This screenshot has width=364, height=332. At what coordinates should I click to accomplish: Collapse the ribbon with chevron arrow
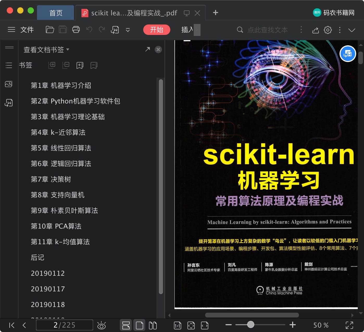point(352,30)
